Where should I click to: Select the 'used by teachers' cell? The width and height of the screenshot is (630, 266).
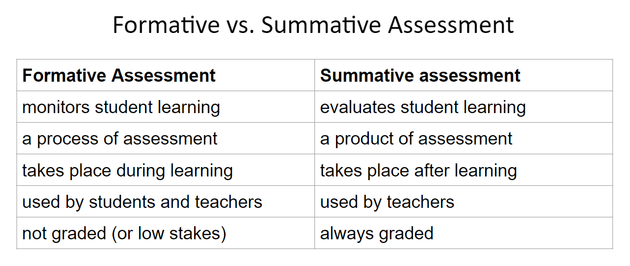coord(464,201)
